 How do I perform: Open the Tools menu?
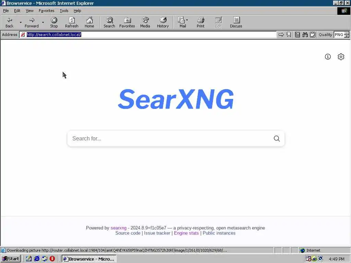tap(64, 11)
